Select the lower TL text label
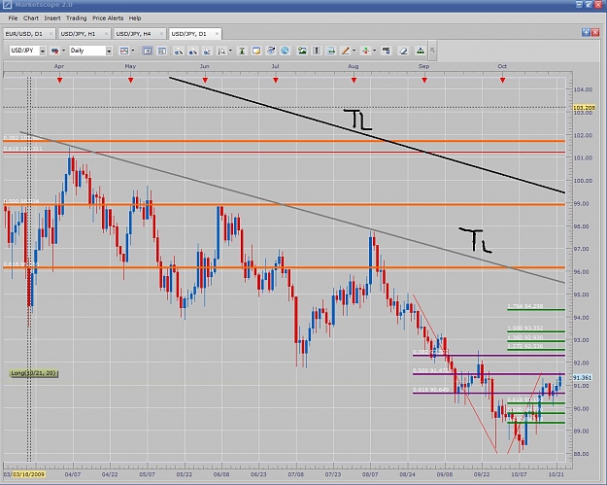The height and width of the screenshot is (485, 607). coord(476,241)
